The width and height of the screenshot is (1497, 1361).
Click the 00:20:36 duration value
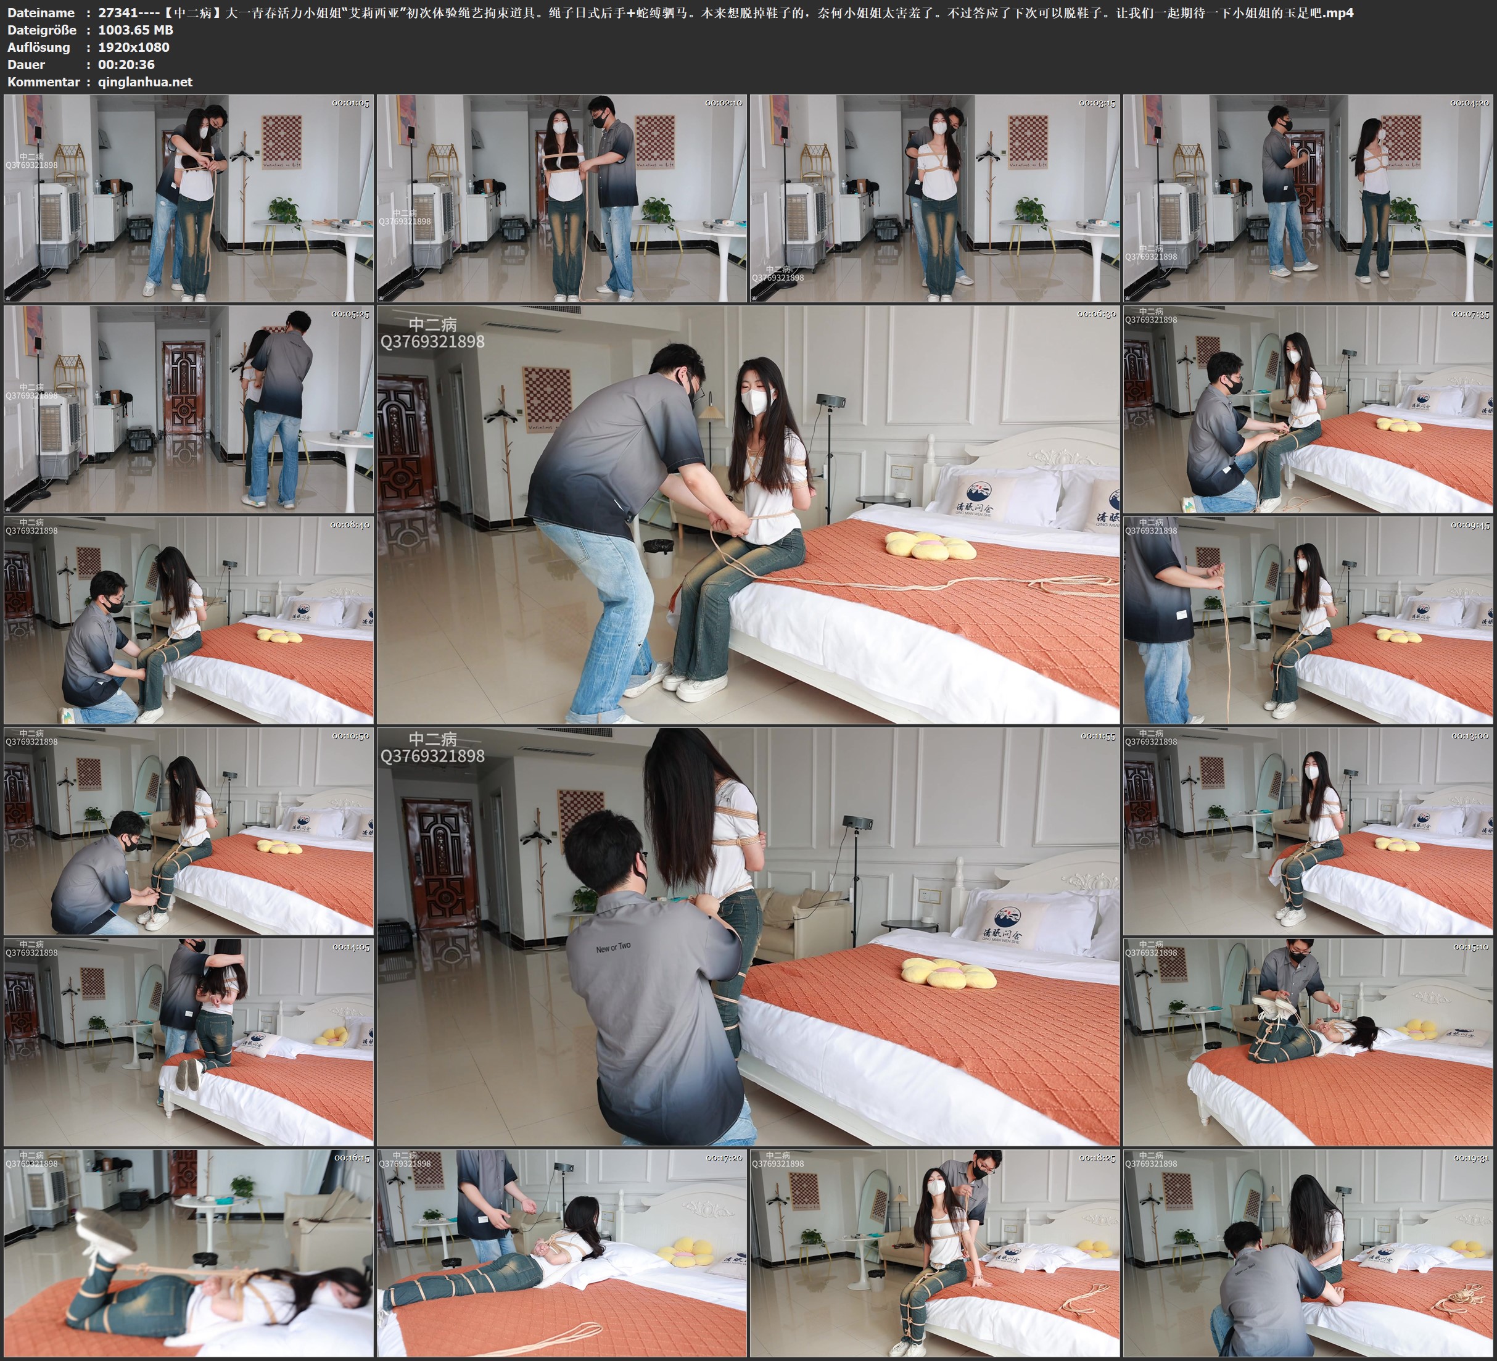[x=126, y=65]
